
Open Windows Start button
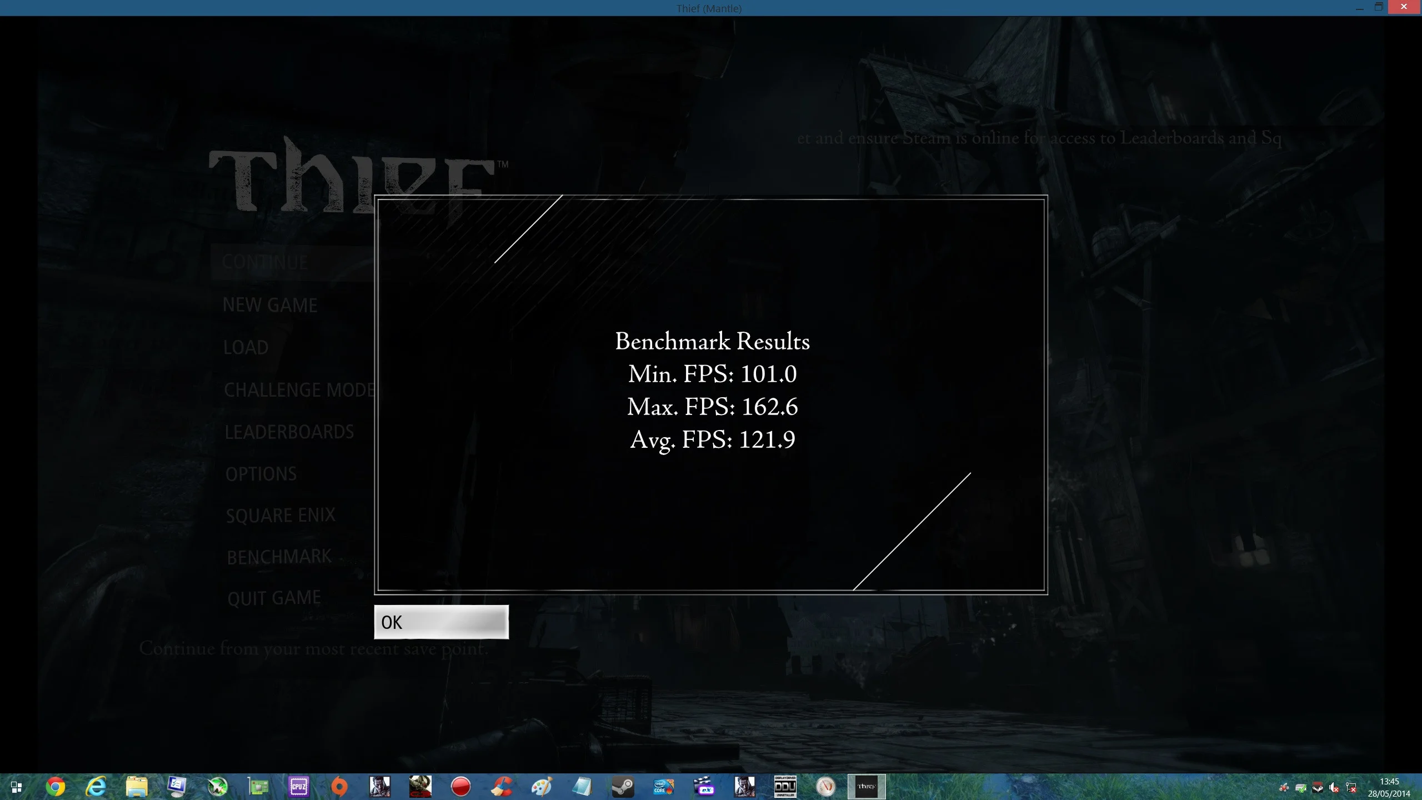[16, 787]
